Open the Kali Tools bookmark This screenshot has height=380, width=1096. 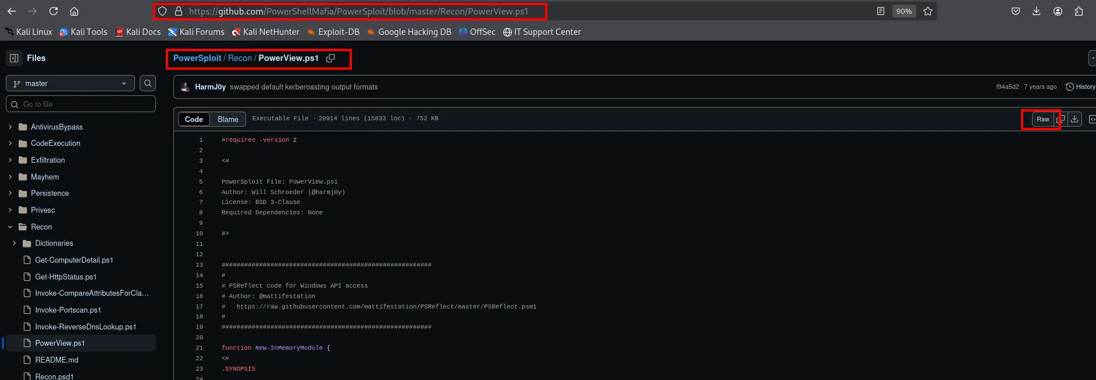coord(84,32)
